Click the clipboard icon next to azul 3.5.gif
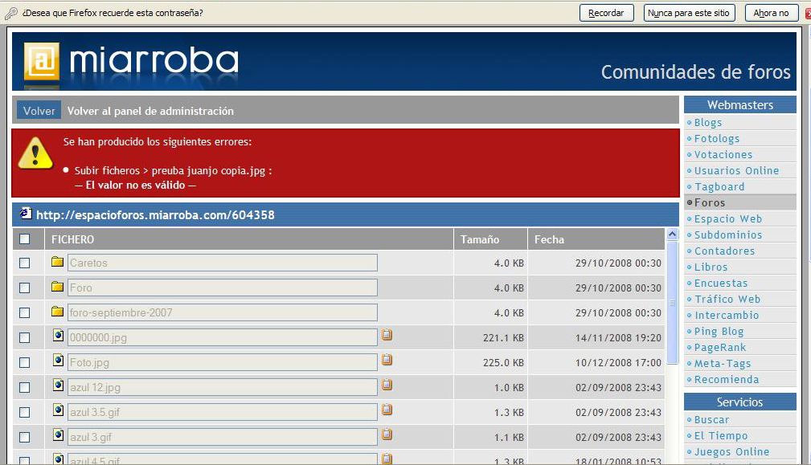Viewport: 811px width, 465px height. point(387,410)
